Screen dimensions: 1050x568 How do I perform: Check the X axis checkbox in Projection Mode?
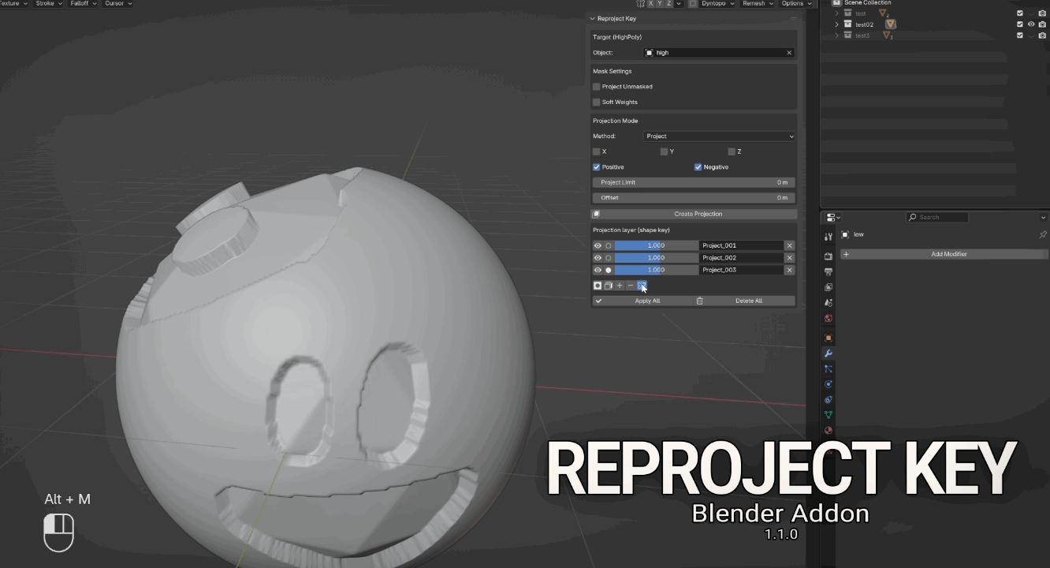[597, 151]
